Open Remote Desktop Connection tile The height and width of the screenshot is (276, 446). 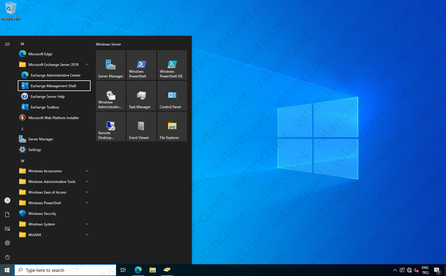point(111,126)
